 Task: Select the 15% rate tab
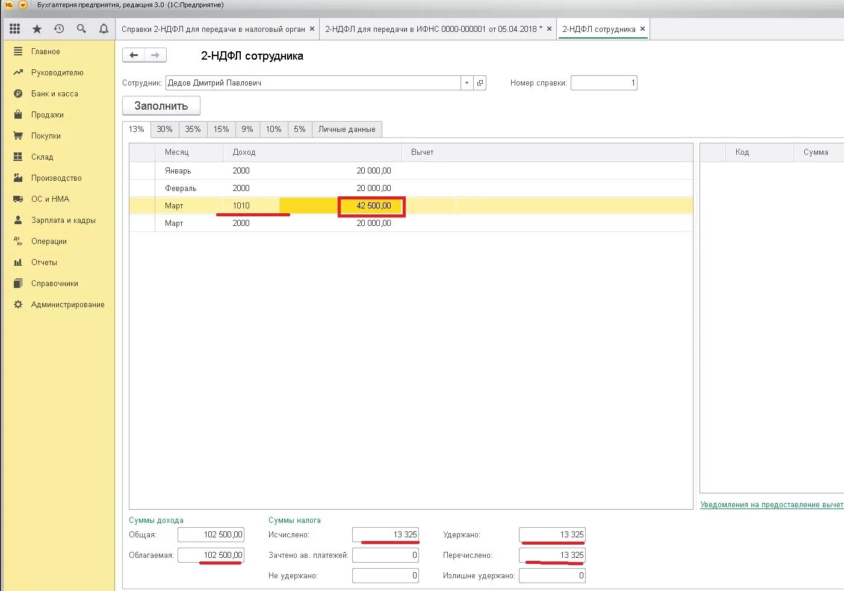(221, 129)
